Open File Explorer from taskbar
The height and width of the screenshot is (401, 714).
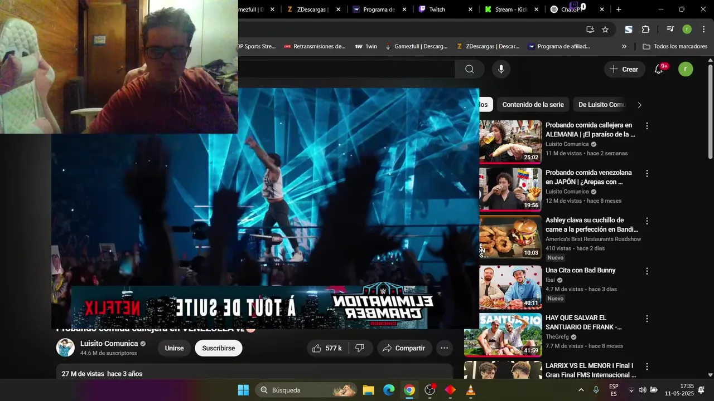[368, 390]
